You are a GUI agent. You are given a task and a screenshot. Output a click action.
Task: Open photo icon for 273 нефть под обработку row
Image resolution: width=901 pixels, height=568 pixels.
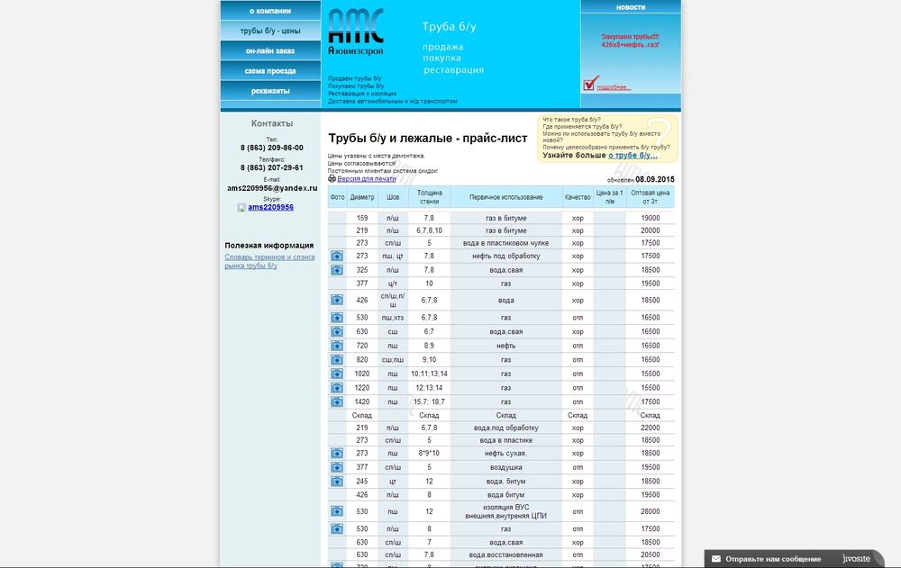click(337, 257)
